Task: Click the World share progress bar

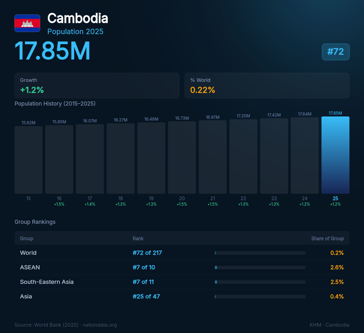Action: point(260,253)
